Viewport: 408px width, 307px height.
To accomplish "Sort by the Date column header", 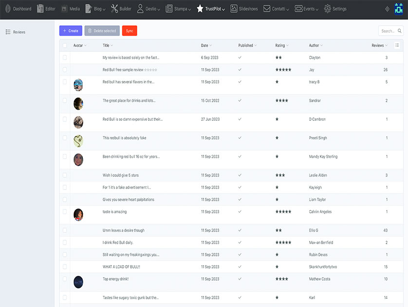I will click(206, 45).
